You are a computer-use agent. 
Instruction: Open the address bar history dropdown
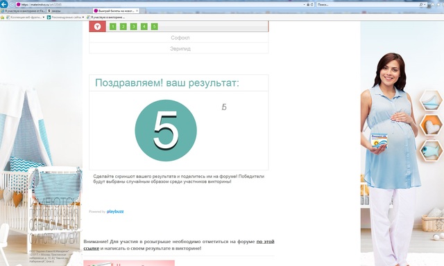(x=304, y=5)
